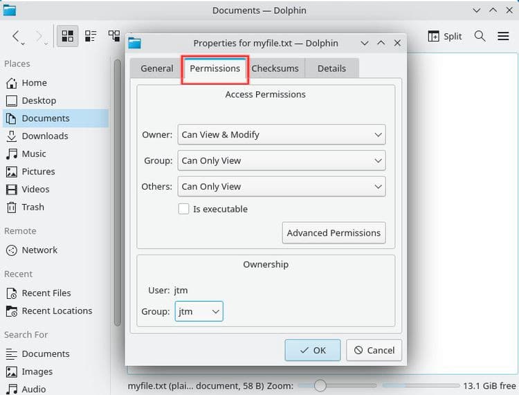This screenshot has height=395, width=519.
Task: Switch to Compact view mode
Action: coord(91,36)
